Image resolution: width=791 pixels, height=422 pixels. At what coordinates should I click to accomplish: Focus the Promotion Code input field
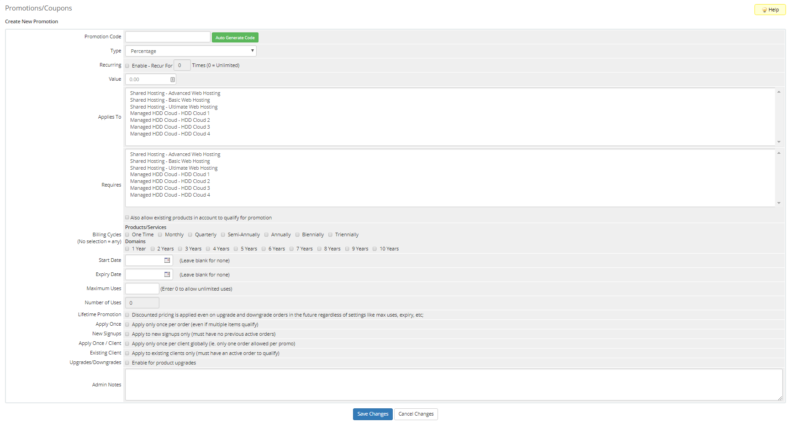(168, 37)
